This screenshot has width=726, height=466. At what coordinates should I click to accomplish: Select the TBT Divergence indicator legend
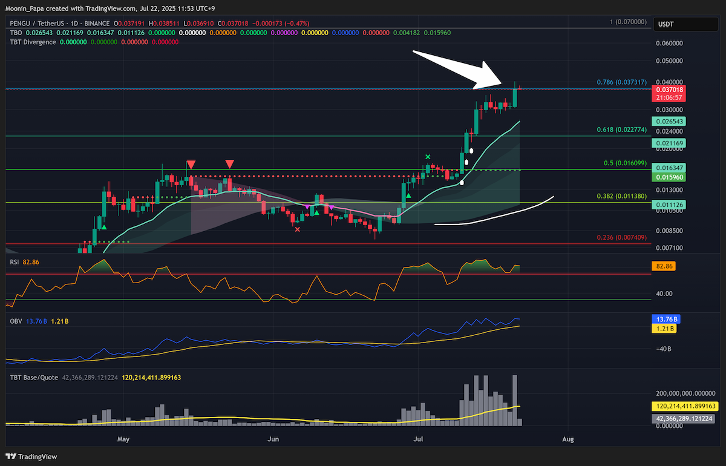(x=32, y=42)
